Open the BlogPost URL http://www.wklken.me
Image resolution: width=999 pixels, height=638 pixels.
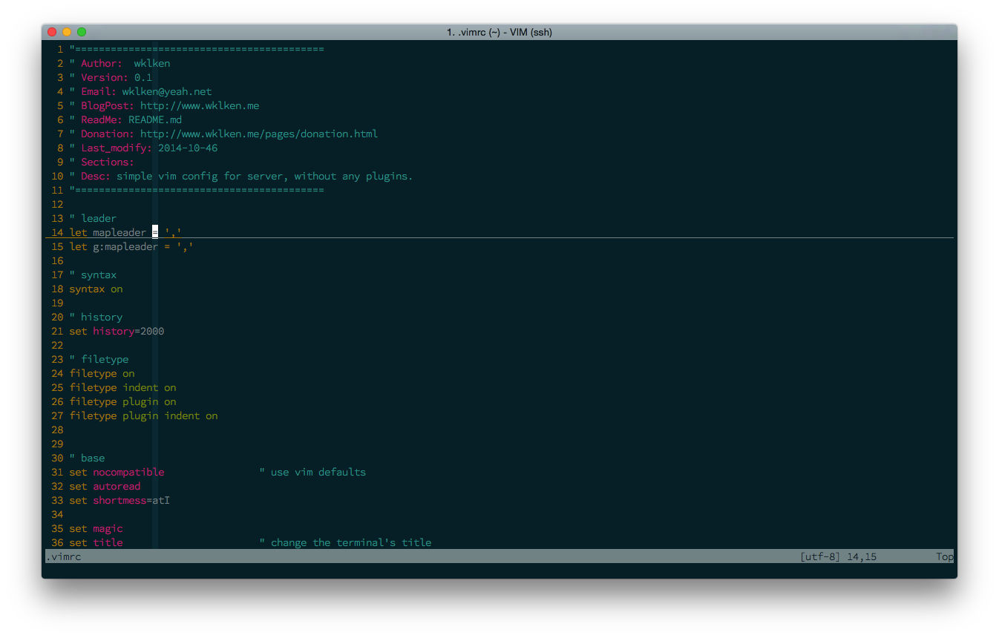pyautogui.click(x=200, y=105)
